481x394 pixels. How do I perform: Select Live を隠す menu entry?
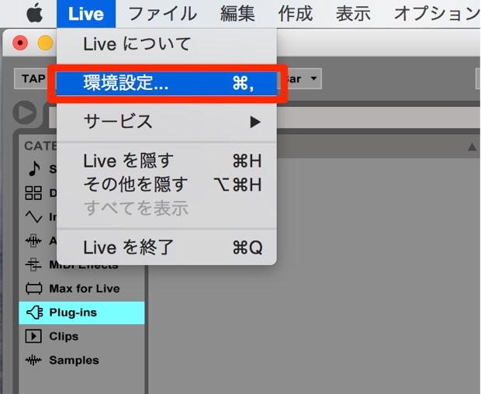167,161
